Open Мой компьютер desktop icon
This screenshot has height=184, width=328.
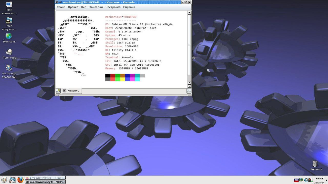pyautogui.click(x=9, y=8)
